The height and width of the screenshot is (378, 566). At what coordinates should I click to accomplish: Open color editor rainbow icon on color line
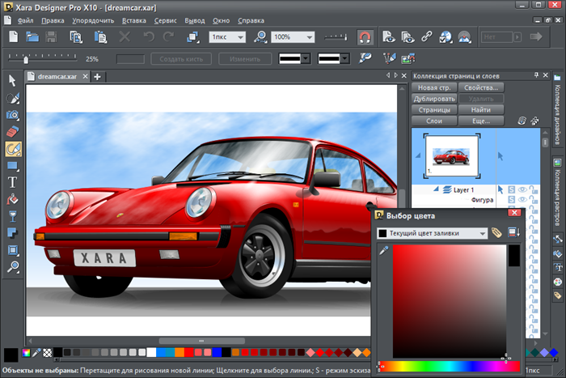pos(26,353)
